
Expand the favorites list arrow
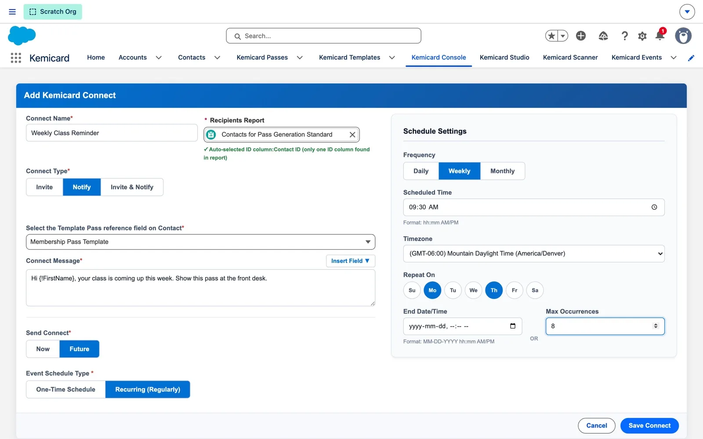point(563,36)
